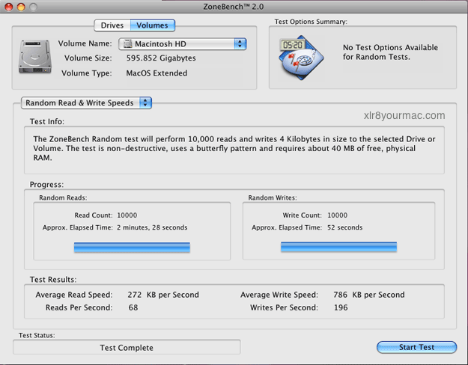
Task: Click the Volume Type label
Action: tap(87, 73)
